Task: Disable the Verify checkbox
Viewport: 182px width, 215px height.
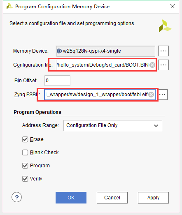Action: click(x=25, y=179)
